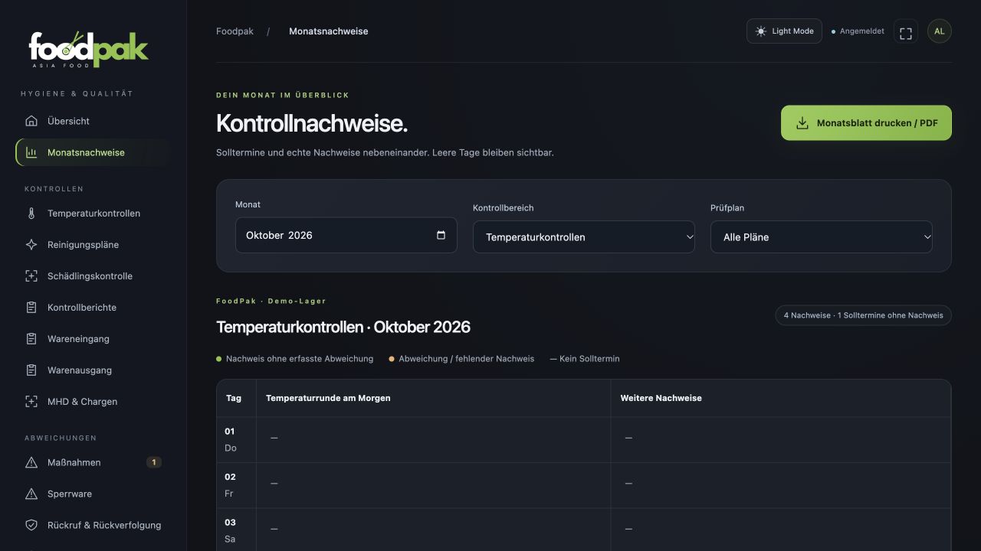Open Kontrollberichte section

point(93,308)
